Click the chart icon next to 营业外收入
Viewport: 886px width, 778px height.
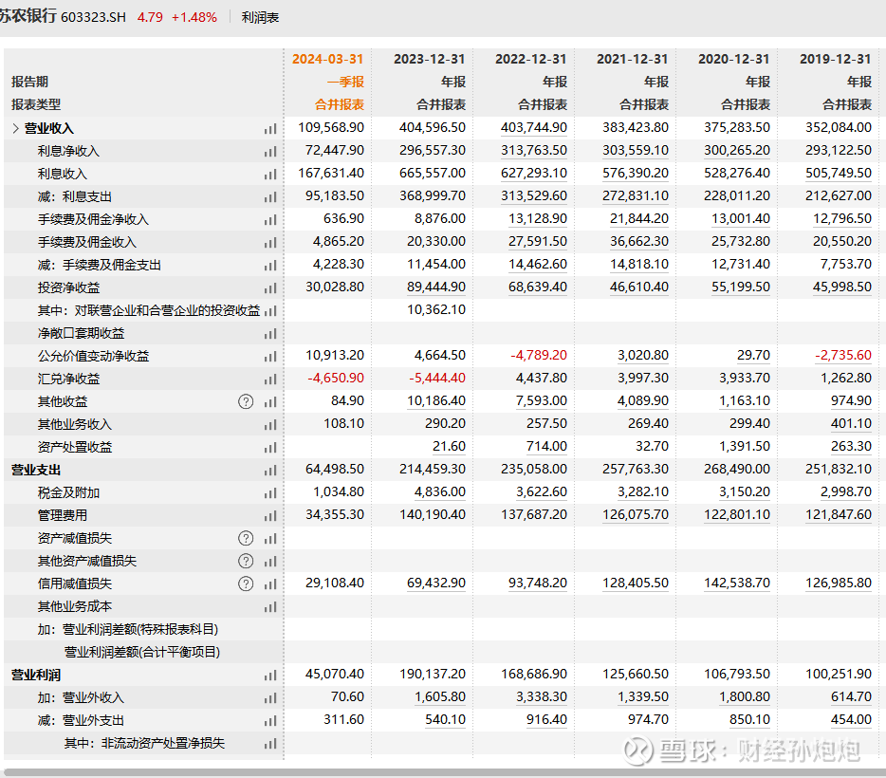click(x=270, y=697)
